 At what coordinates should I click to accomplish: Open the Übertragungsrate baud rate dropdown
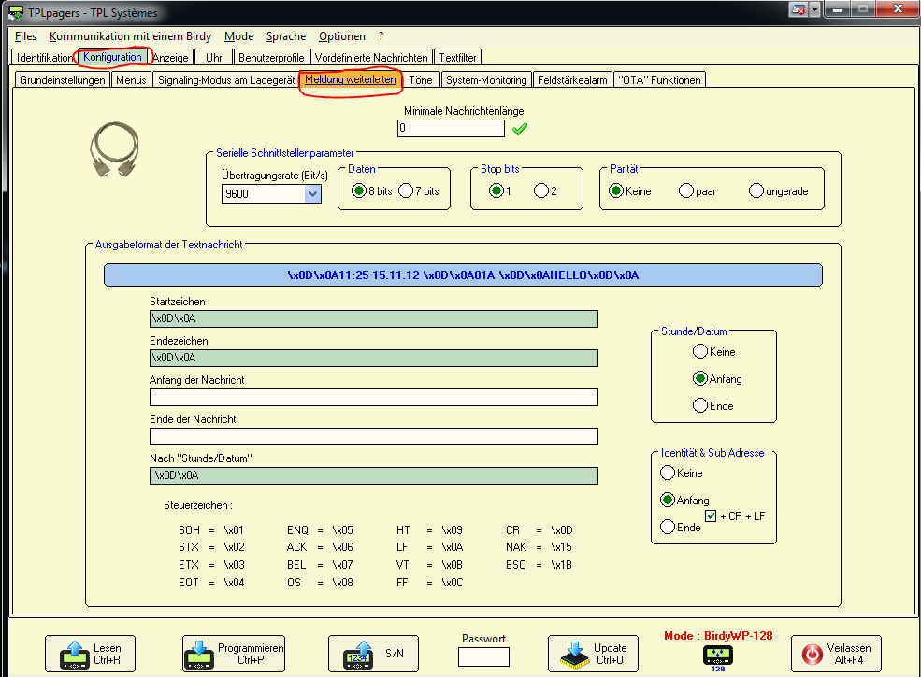point(312,194)
